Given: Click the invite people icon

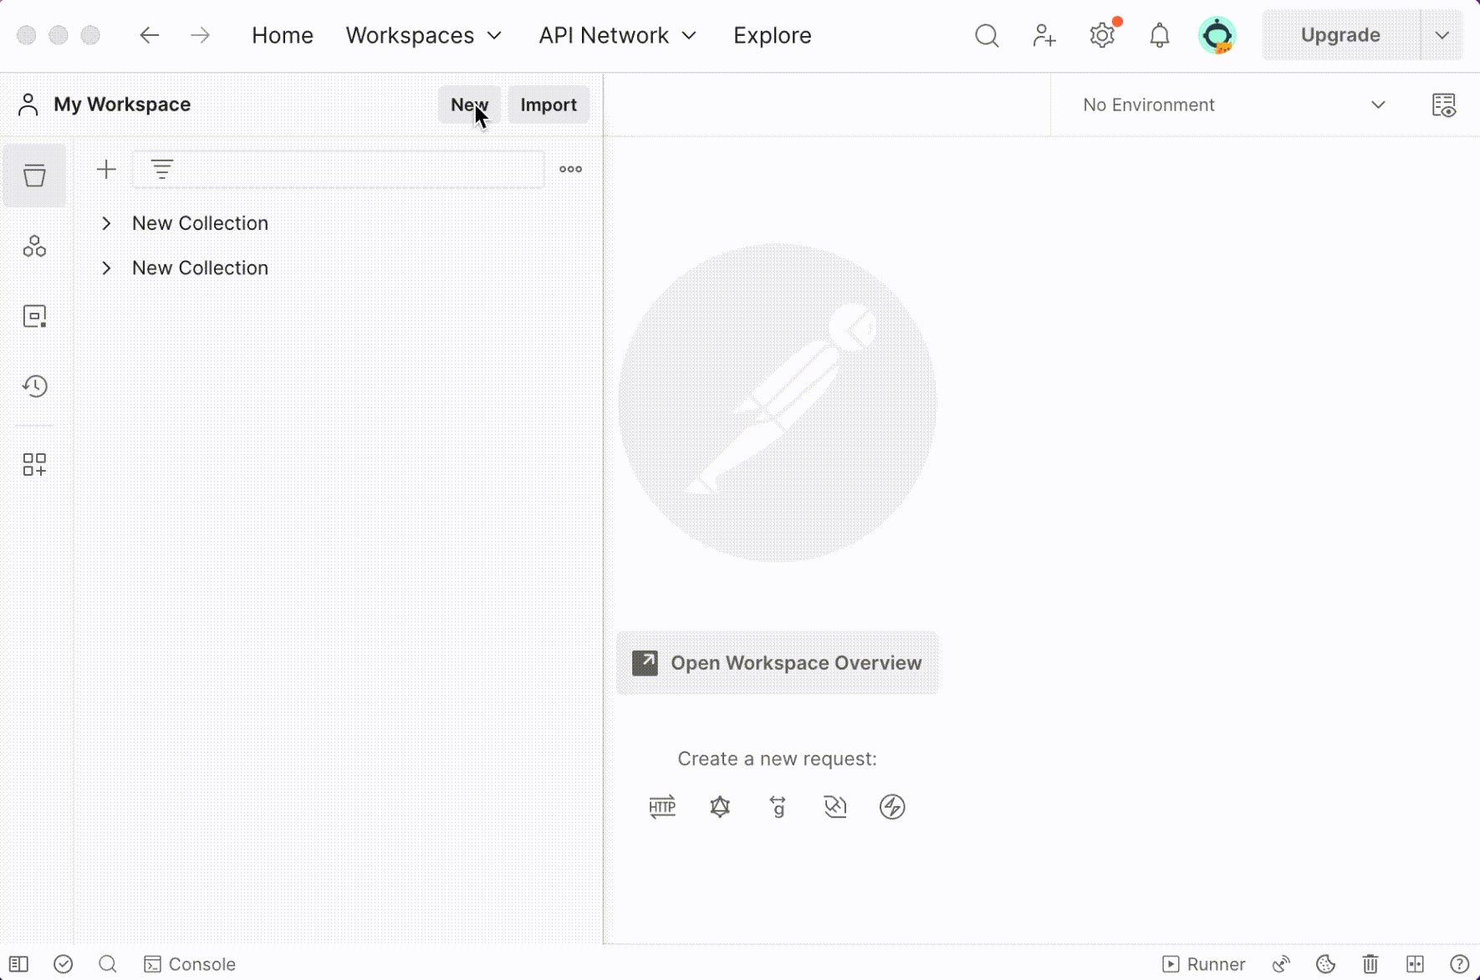Looking at the screenshot, I should click(x=1044, y=35).
